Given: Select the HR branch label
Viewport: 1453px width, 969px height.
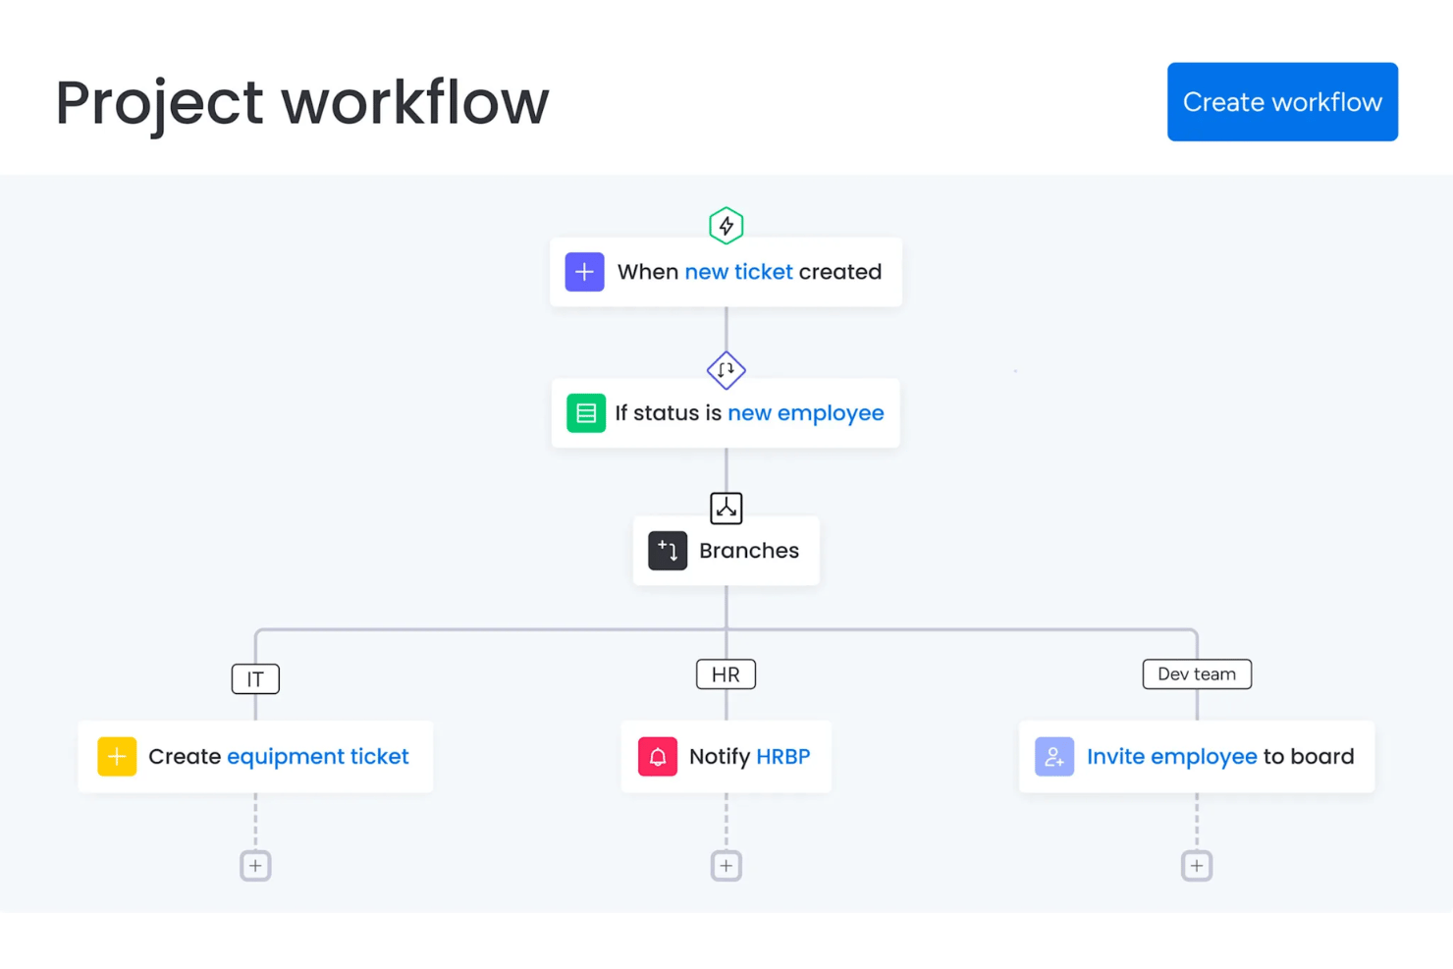Looking at the screenshot, I should [726, 674].
